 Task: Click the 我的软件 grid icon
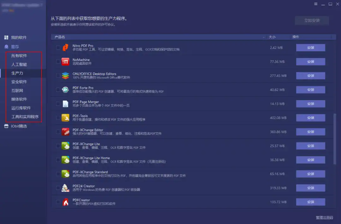point(6,37)
